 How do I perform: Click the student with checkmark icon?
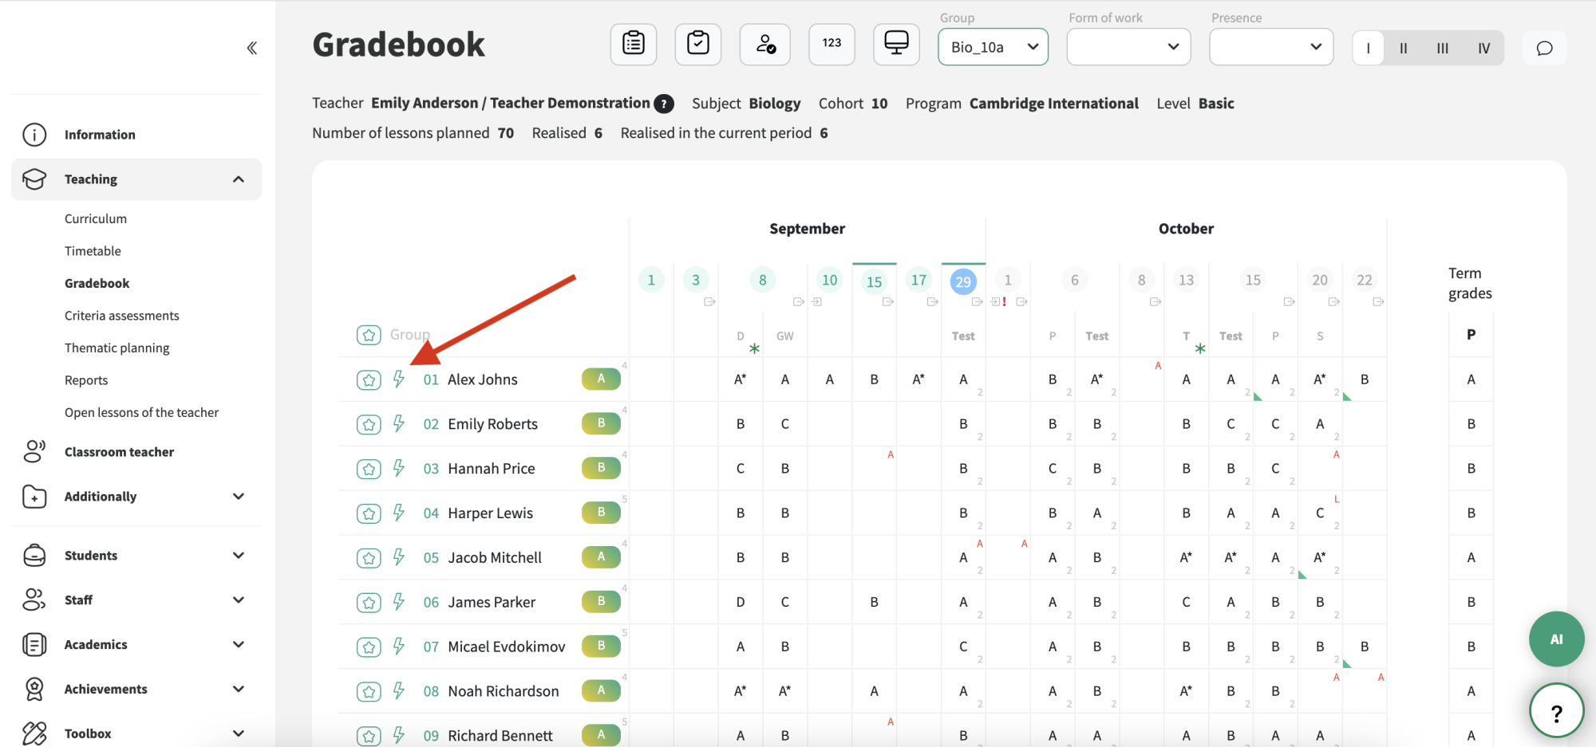[x=765, y=44]
